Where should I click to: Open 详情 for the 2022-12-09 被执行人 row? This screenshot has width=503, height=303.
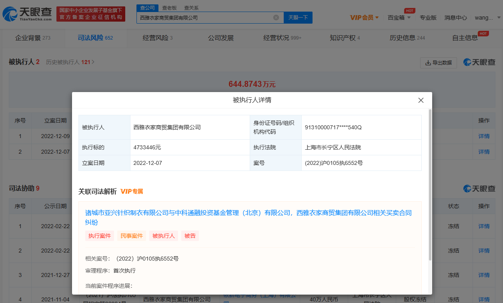point(484,136)
